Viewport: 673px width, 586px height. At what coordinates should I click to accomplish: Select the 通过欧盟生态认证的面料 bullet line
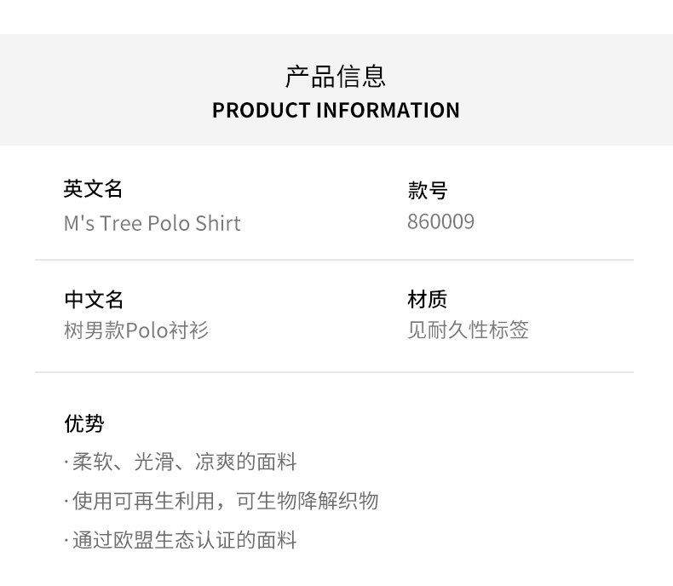182,540
